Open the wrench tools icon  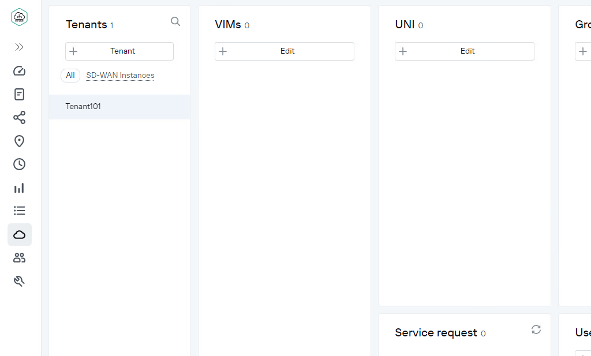(20, 282)
